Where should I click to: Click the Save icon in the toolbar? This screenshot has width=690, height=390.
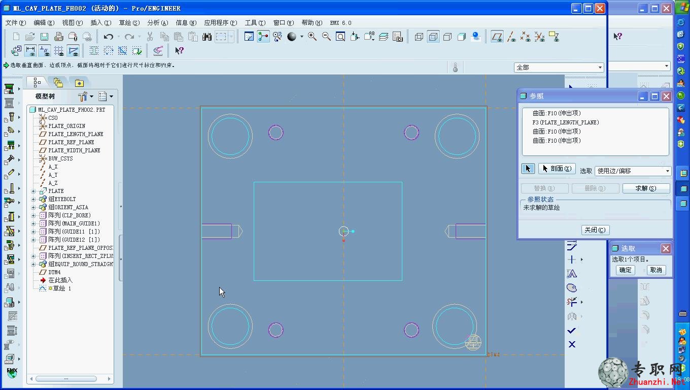[44, 37]
